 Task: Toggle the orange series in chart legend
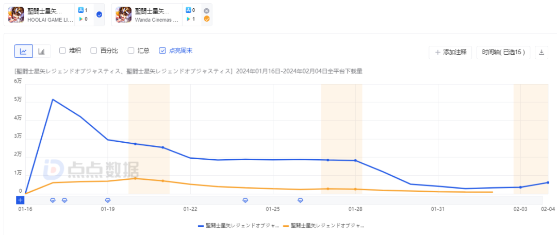pos(323,226)
